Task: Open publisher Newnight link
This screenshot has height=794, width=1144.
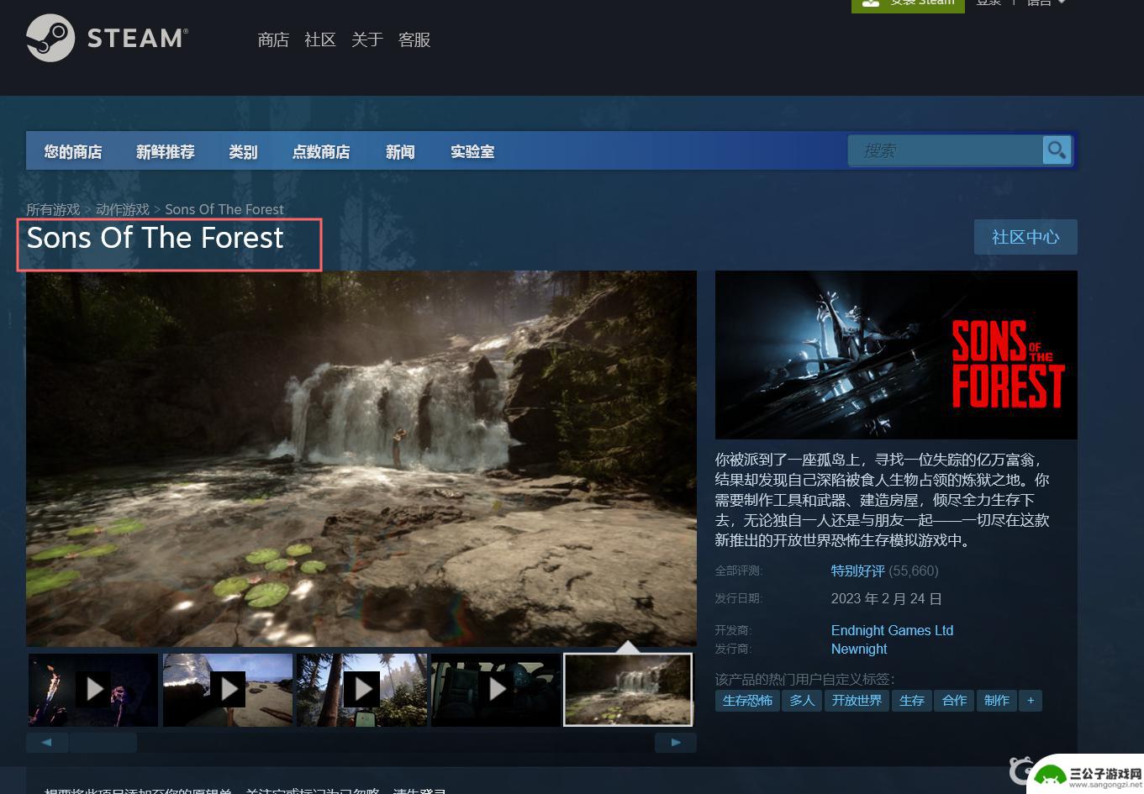Action: click(x=859, y=649)
